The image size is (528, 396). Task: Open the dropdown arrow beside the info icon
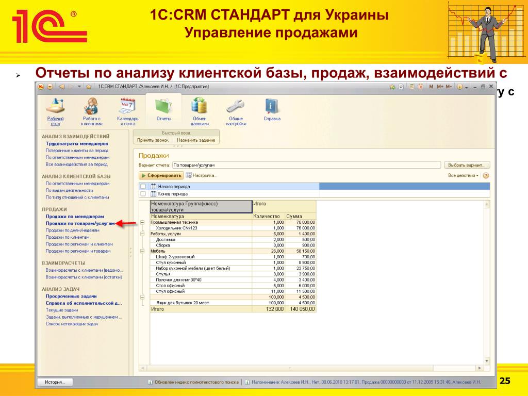pyautogui.click(x=467, y=87)
